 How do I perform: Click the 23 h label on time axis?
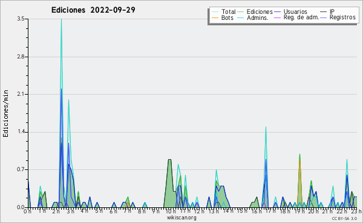click(x=356, y=211)
